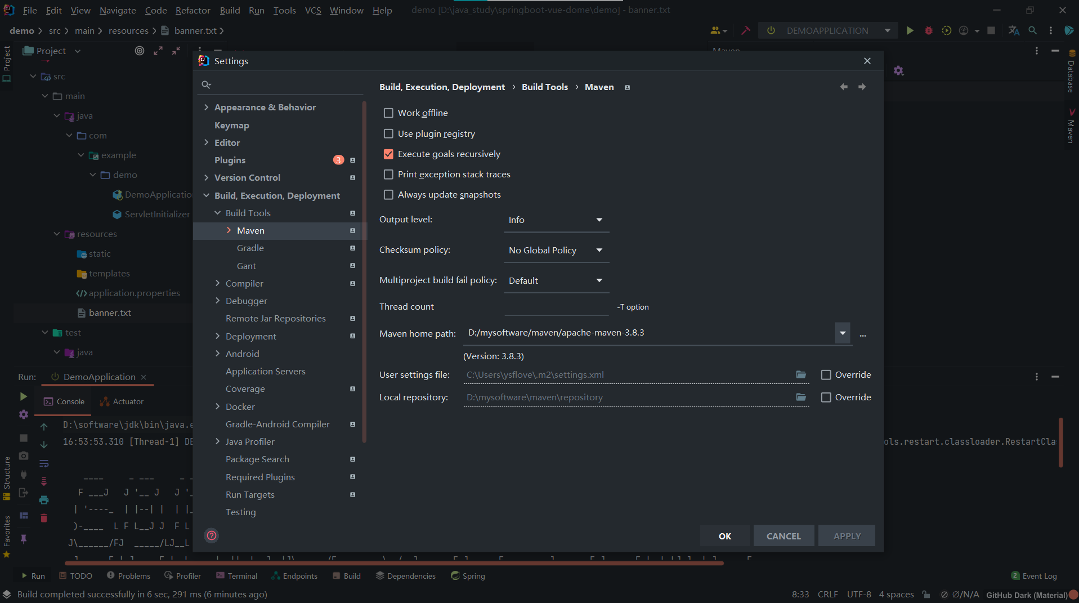Expand Appearance & Behavior settings category

tap(207, 107)
